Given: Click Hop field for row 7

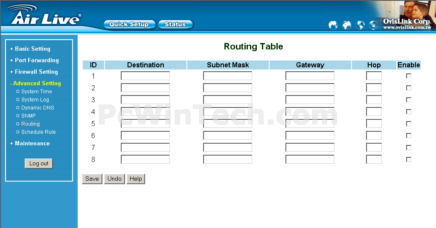Looking at the screenshot, I should click(x=374, y=147).
